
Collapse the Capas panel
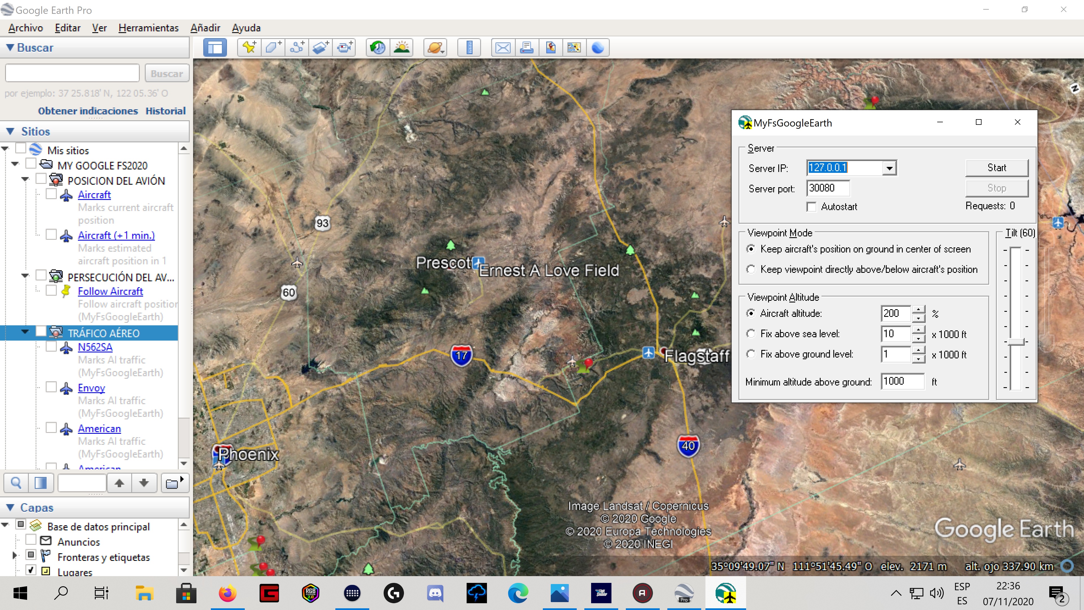click(x=10, y=507)
